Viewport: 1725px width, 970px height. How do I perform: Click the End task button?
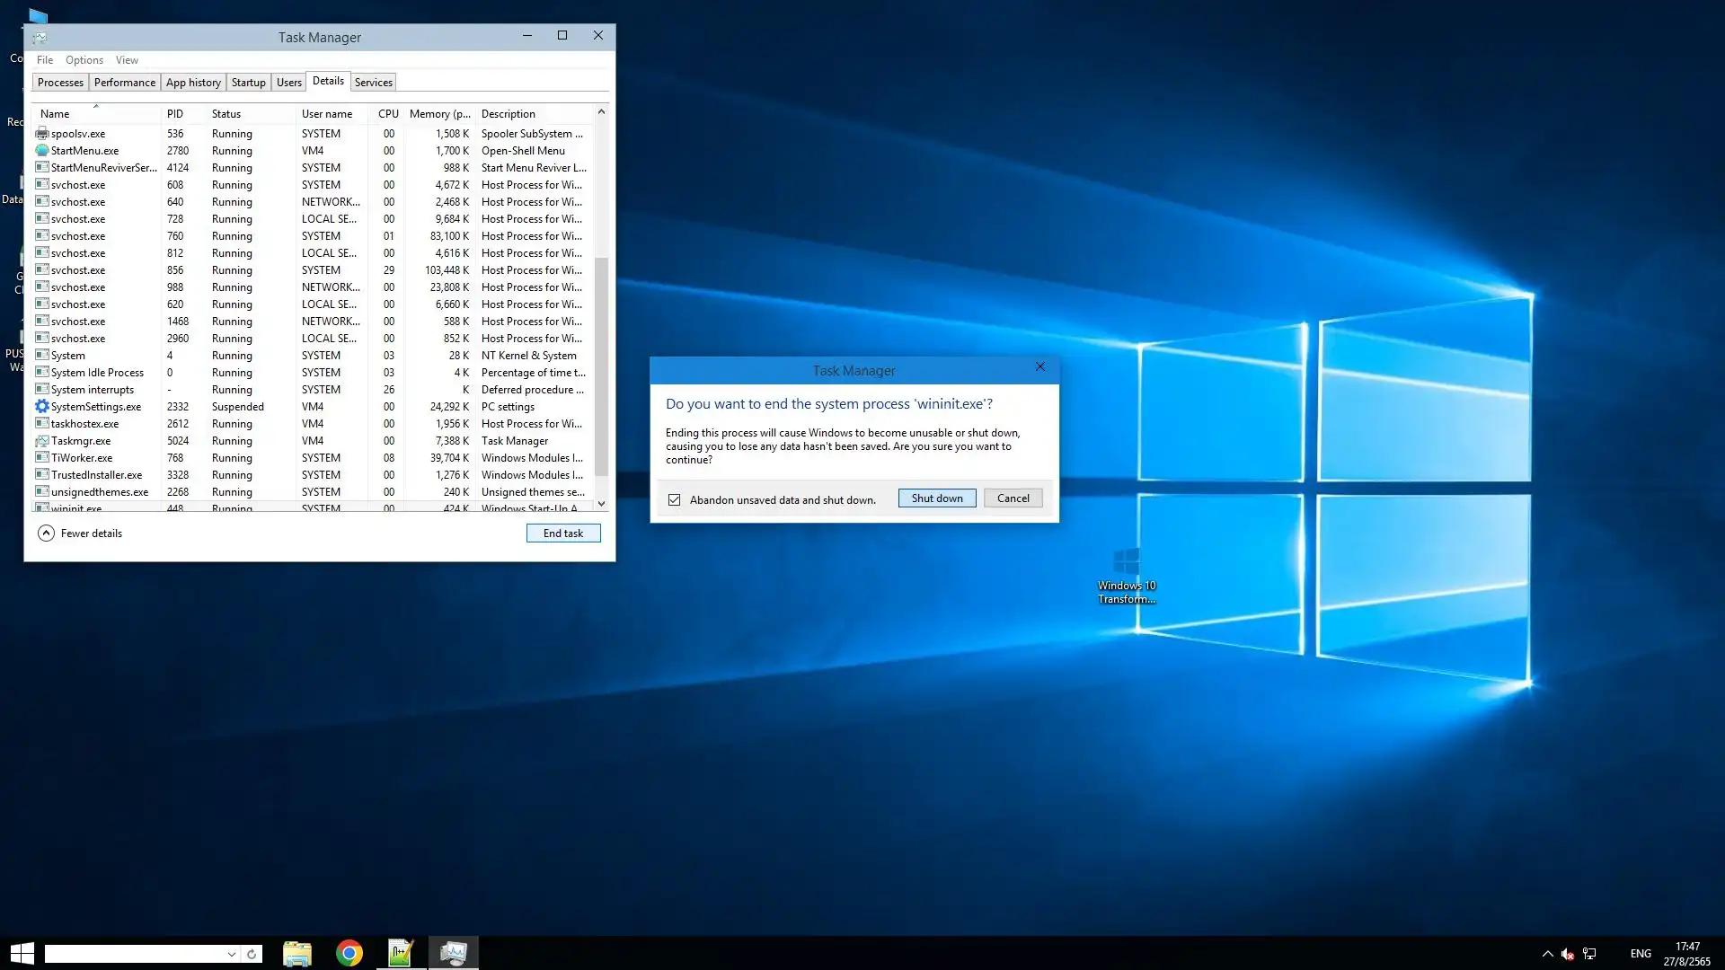coord(563,533)
